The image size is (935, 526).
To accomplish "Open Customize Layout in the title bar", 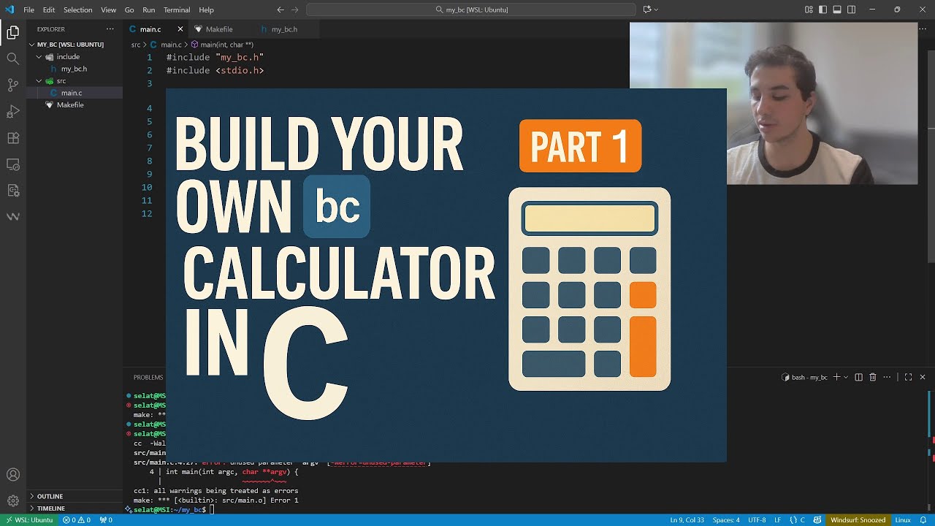I will pos(809,9).
